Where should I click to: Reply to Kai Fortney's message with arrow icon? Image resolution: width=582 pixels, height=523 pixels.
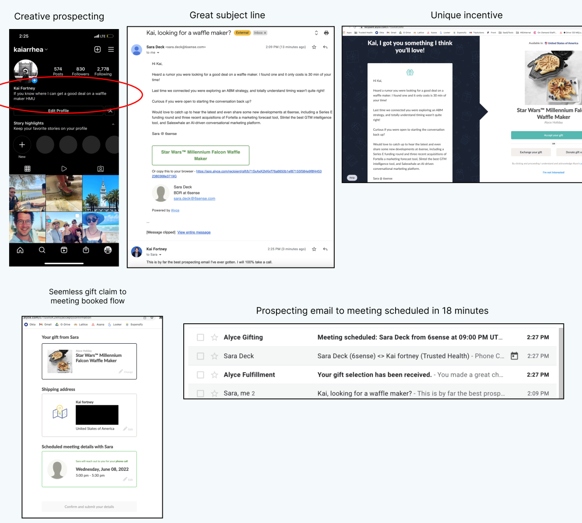pos(325,249)
